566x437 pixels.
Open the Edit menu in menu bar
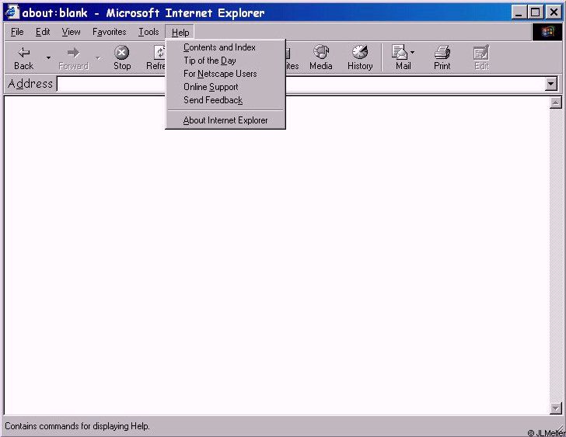[43, 32]
